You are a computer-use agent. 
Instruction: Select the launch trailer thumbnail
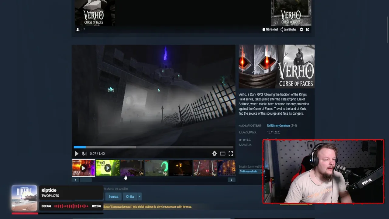click(x=83, y=168)
